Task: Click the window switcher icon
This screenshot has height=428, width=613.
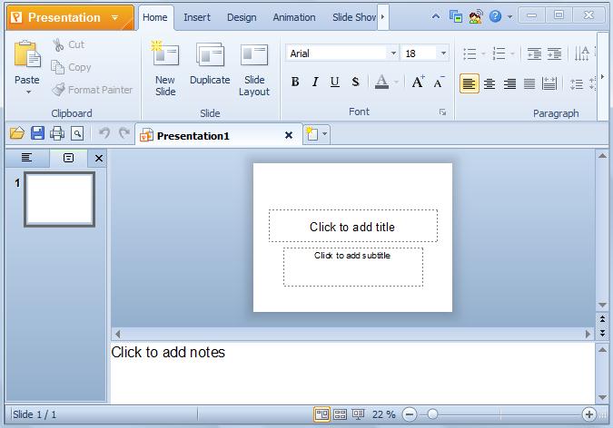Action: tap(456, 16)
